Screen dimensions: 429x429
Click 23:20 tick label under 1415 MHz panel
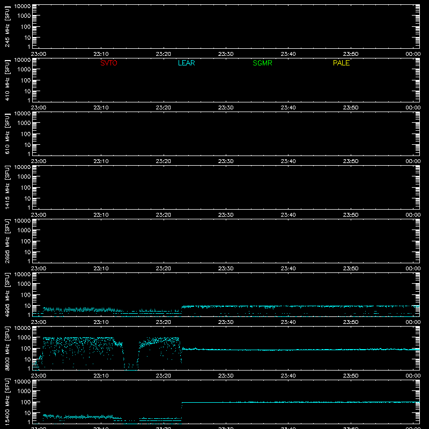coord(164,215)
